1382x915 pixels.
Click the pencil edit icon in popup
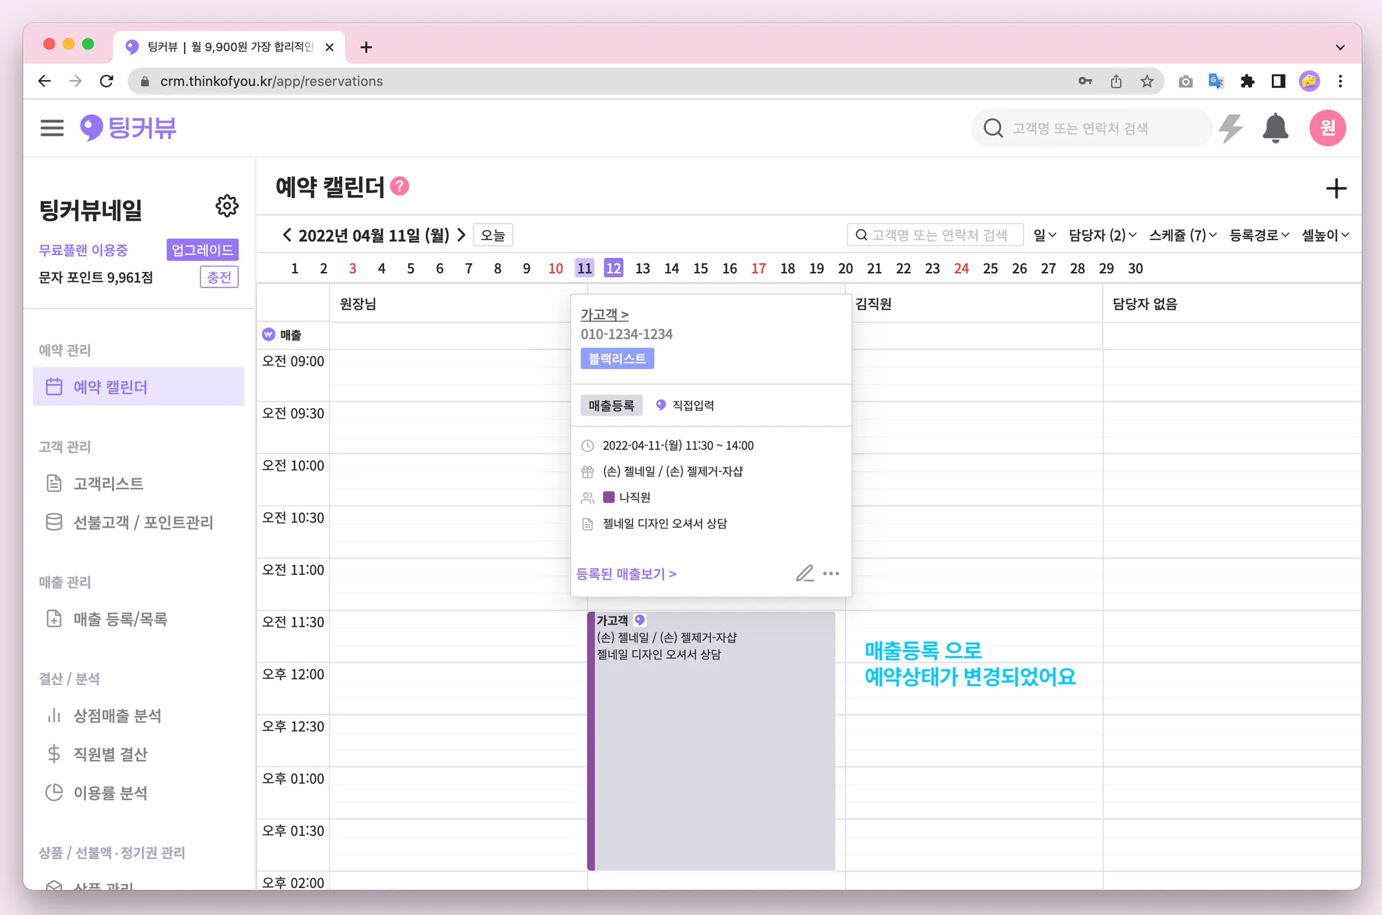(804, 574)
